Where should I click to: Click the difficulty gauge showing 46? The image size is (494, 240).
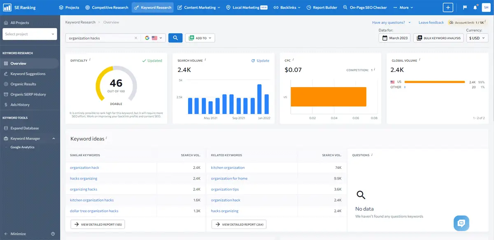[116, 84]
